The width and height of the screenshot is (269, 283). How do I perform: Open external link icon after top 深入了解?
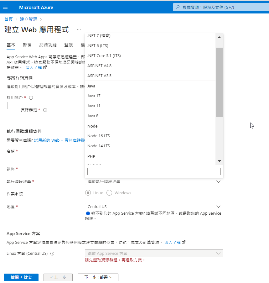click(x=45, y=67)
